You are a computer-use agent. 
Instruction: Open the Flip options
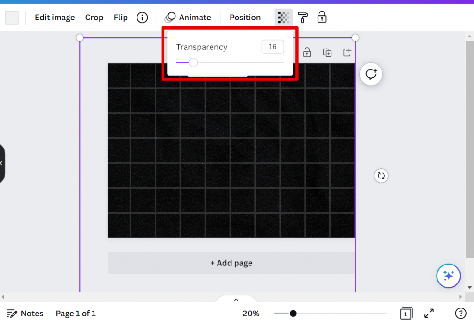point(120,17)
